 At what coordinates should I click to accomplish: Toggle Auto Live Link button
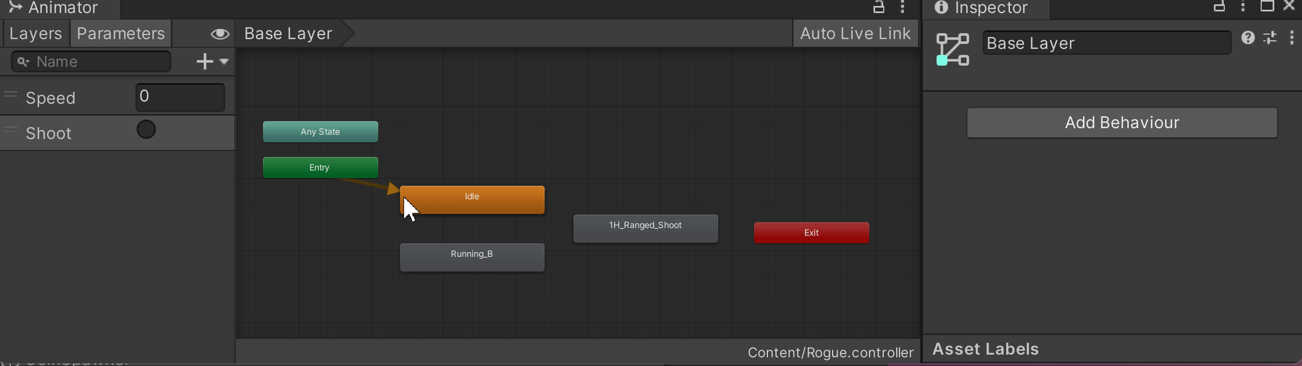point(855,34)
